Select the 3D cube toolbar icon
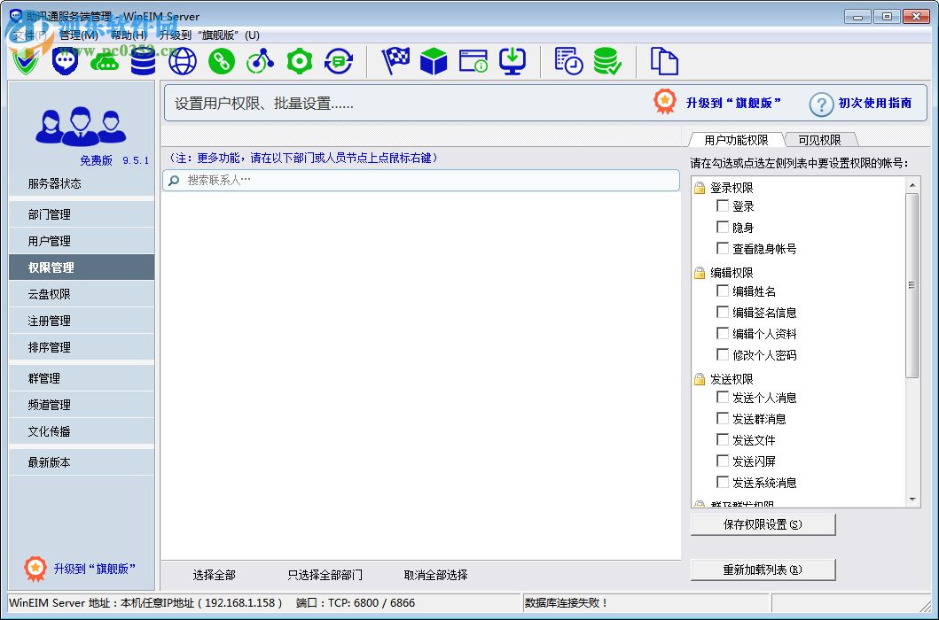The height and width of the screenshot is (620, 939). pos(434,61)
